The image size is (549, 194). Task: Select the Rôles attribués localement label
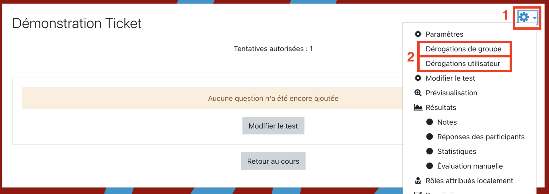pos(469,181)
